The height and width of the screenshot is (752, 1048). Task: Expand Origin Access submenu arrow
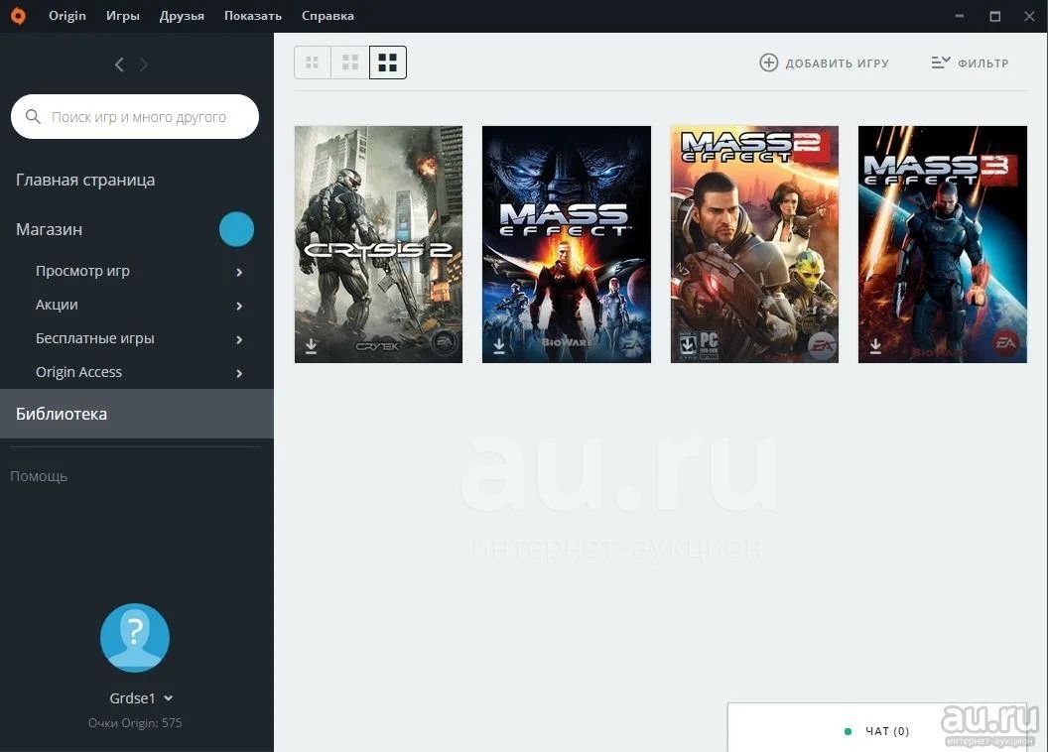239,373
